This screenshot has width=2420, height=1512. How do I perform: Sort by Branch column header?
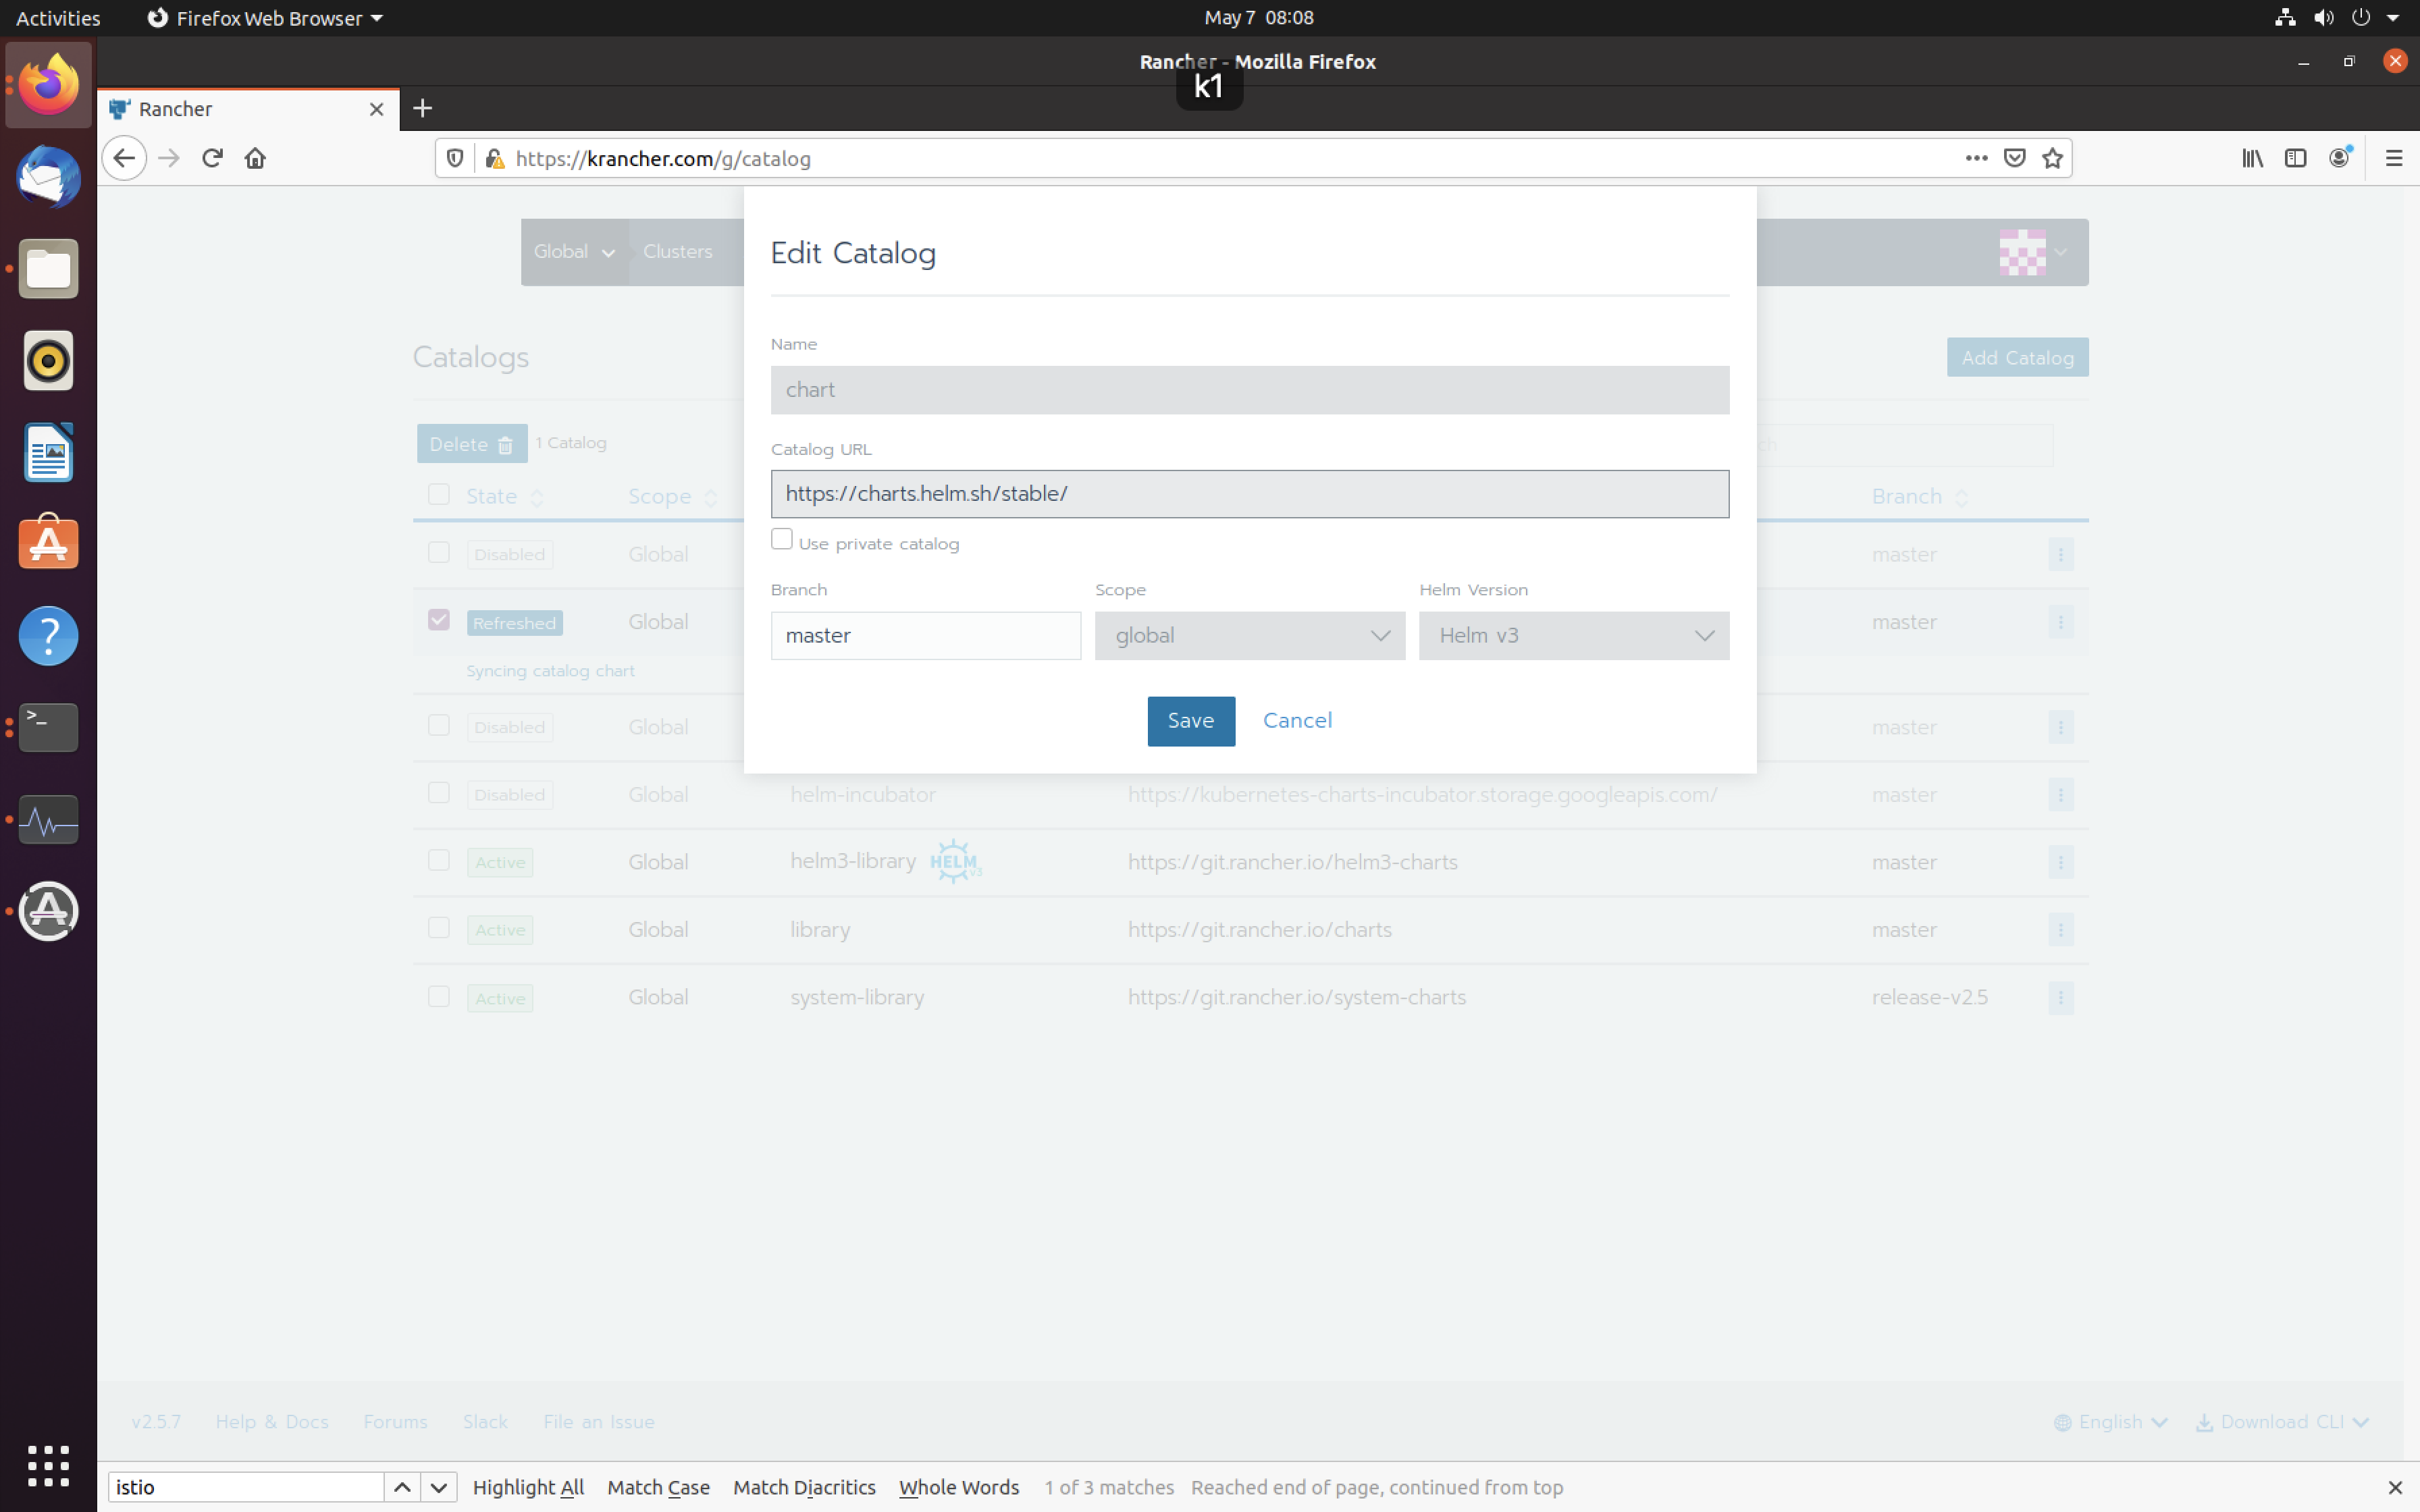point(1919,497)
